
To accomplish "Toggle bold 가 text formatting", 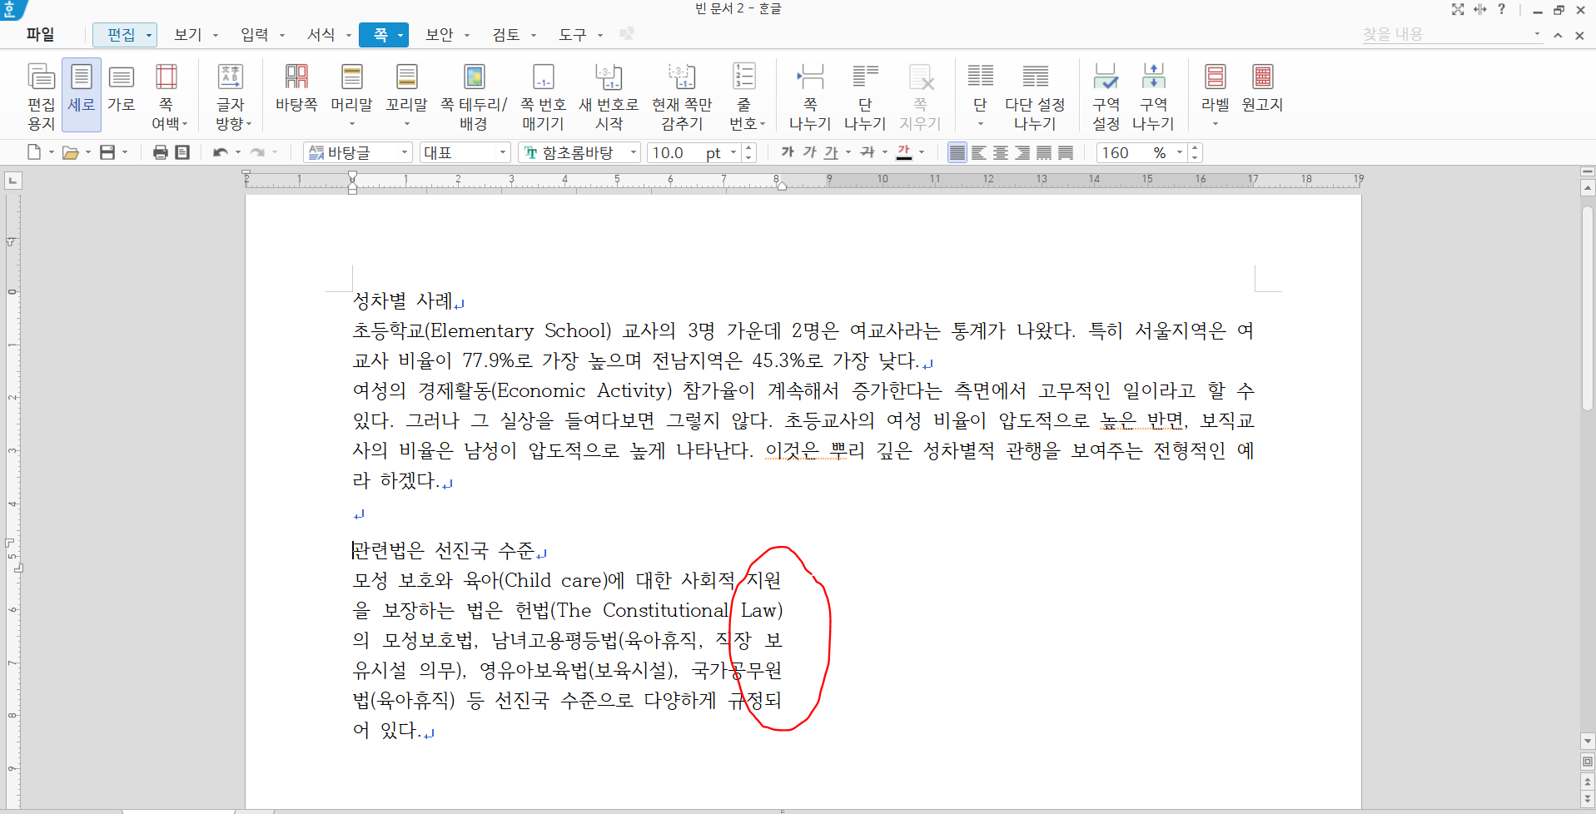I will point(787,152).
